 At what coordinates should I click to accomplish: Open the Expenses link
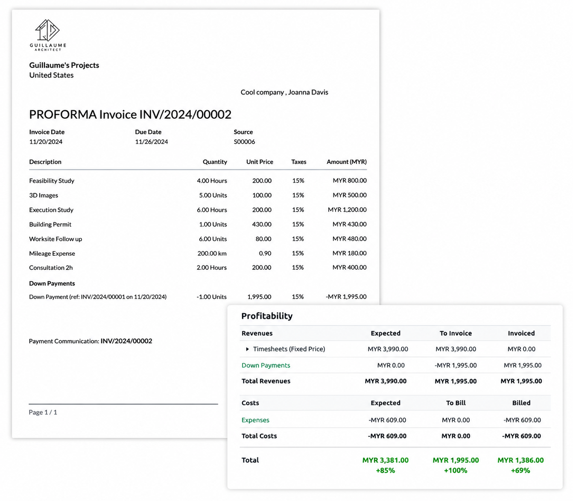tap(255, 420)
